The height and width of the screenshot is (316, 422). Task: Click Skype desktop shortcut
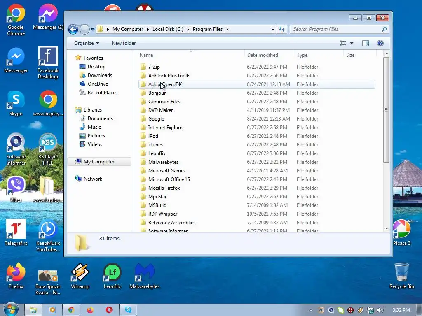coord(16,103)
